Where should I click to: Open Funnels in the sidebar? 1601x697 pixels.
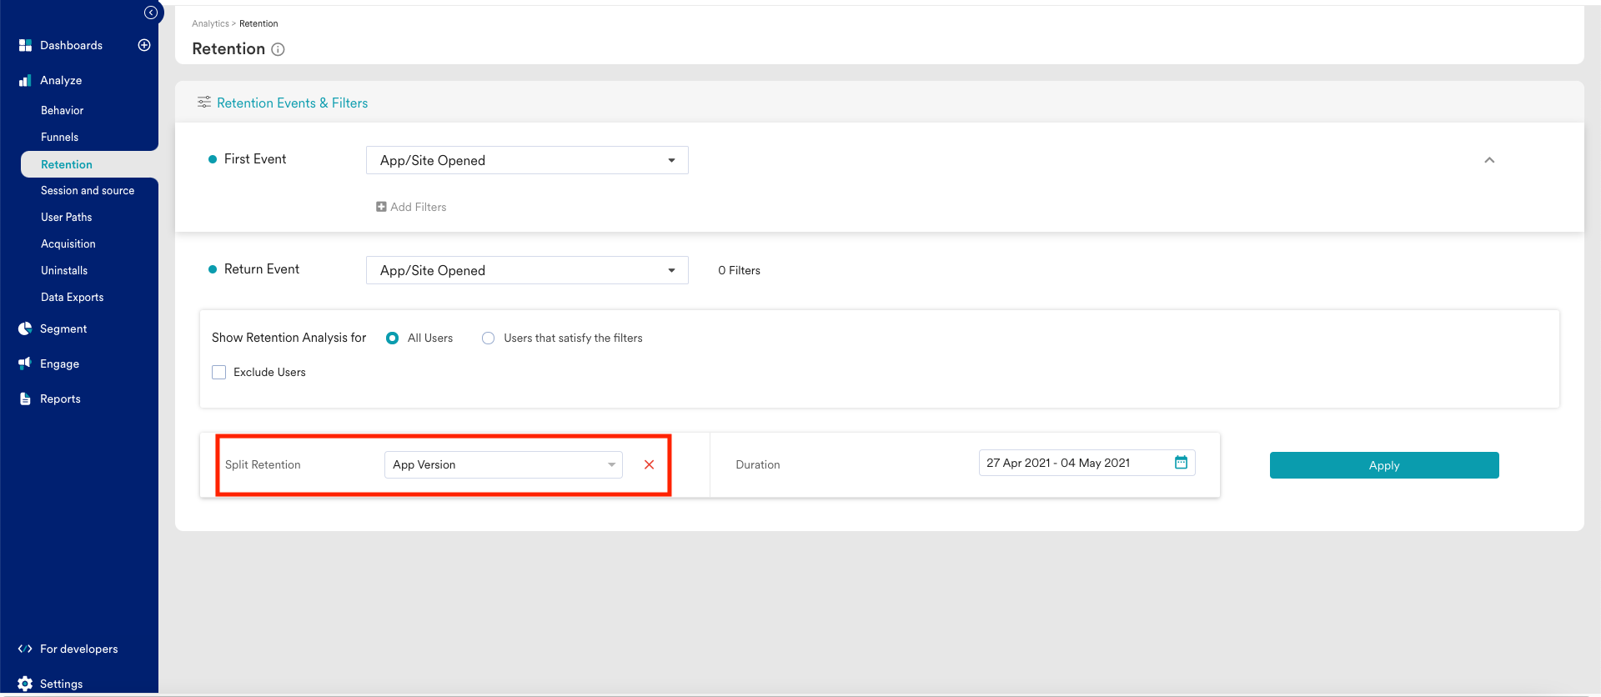pyautogui.click(x=60, y=138)
